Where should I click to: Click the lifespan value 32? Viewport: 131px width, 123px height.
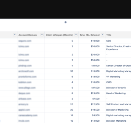pos(72,71)
